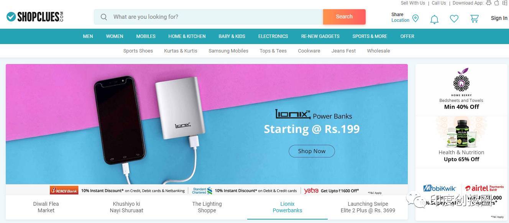Click the magnifier icon in search bar
Screen dimensions: 509x223
pyautogui.click(x=103, y=17)
